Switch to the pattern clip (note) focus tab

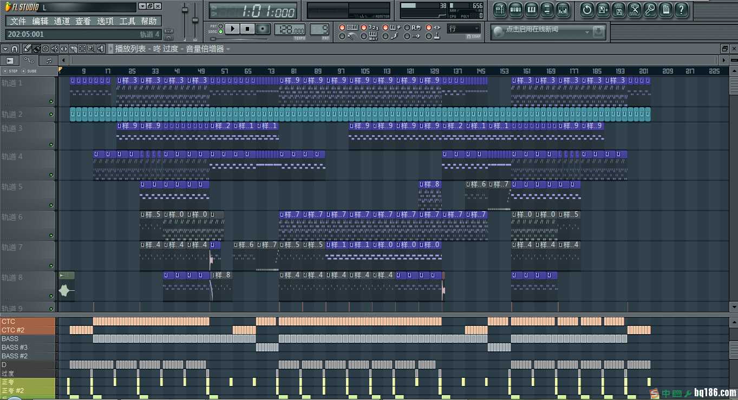coord(49,60)
